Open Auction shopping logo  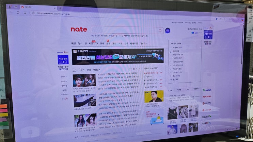[207, 96]
